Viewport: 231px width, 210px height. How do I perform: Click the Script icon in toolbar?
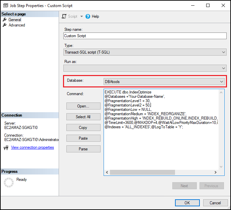[65, 16]
